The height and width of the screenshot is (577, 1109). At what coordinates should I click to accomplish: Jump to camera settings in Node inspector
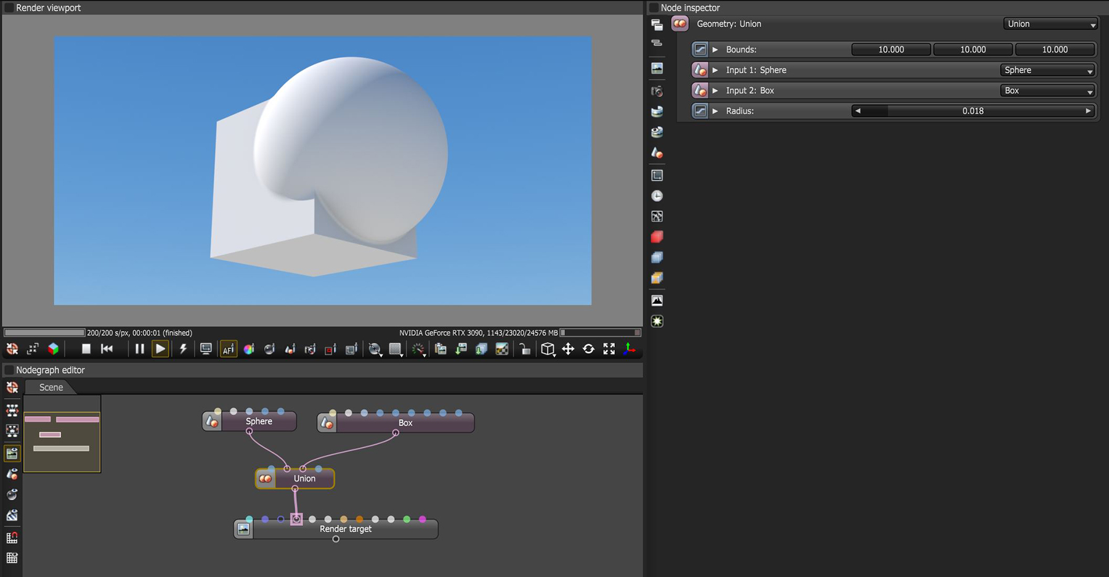(x=657, y=91)
